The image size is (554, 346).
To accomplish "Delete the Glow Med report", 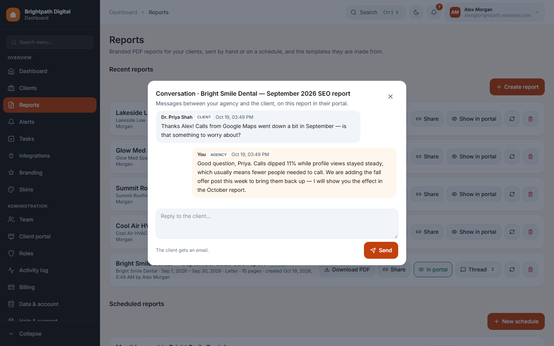I will [531, 156].
